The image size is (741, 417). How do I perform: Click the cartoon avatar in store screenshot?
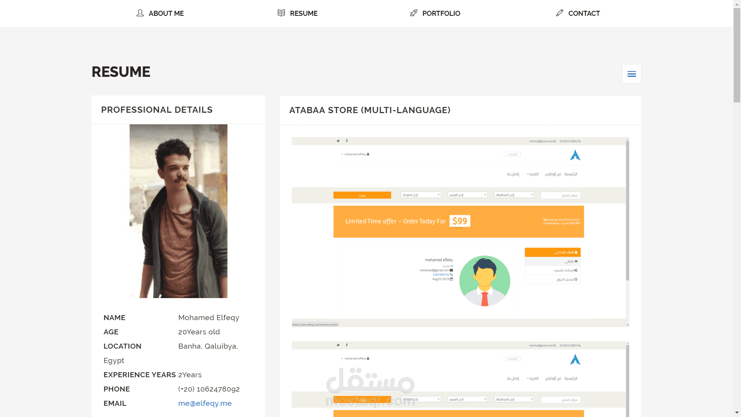pos(484,281)
